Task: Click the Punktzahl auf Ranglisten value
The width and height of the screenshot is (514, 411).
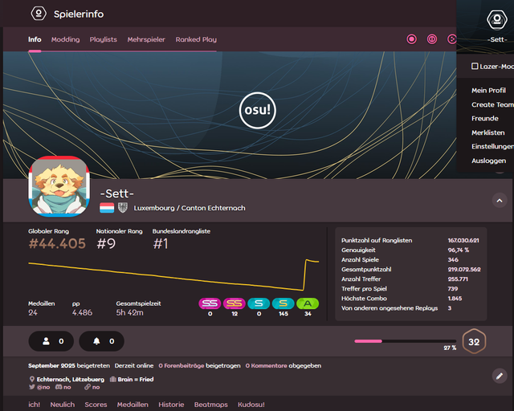Action: click(463, 240)
